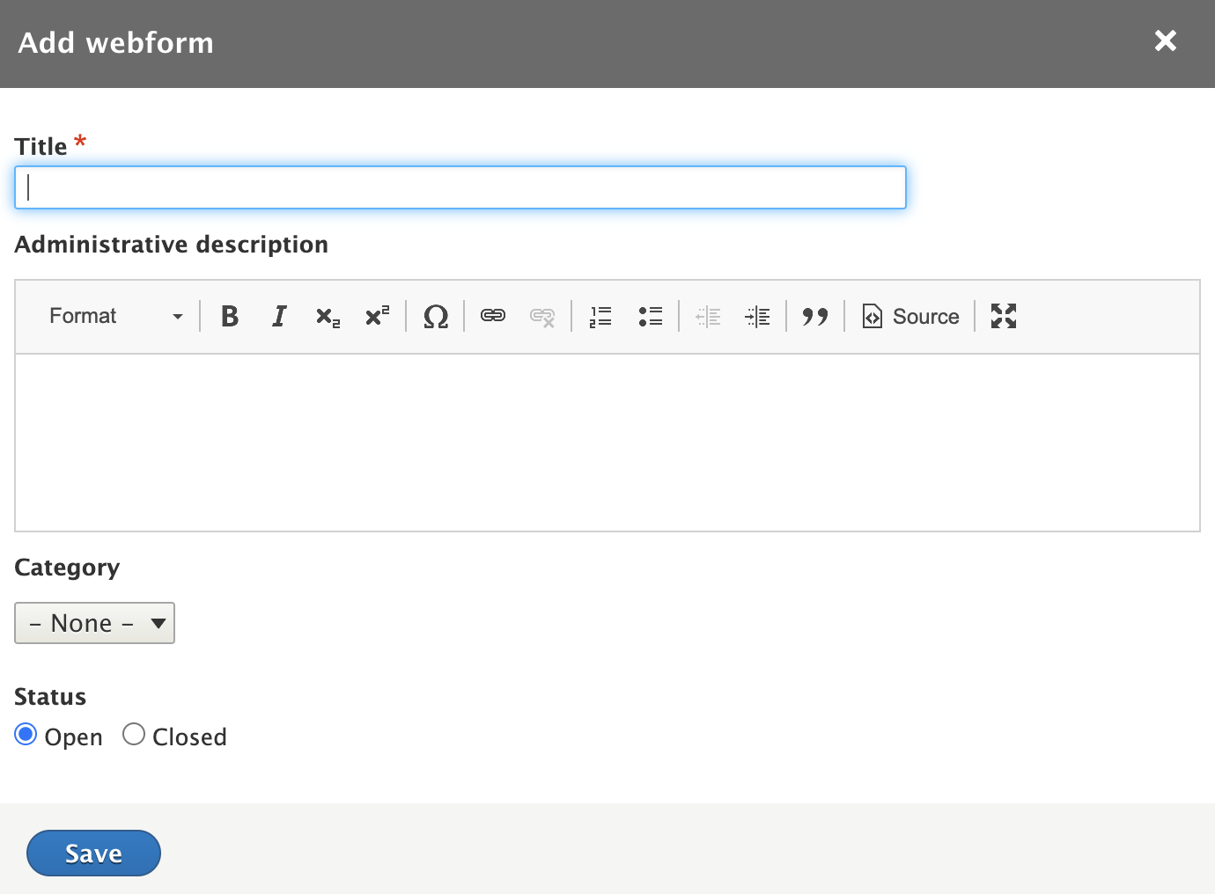Open the Source view of the editor
This screenshot has width=1215, height=894.
910,316
